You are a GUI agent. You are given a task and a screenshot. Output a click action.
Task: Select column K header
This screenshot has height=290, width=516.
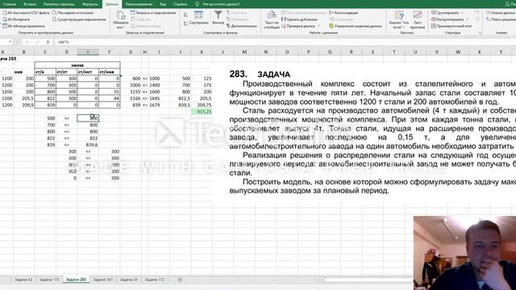tap(202, 52)
